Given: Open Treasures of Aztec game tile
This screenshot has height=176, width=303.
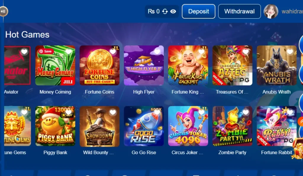Looking at the screenshot, I should [x=232, y=65].
